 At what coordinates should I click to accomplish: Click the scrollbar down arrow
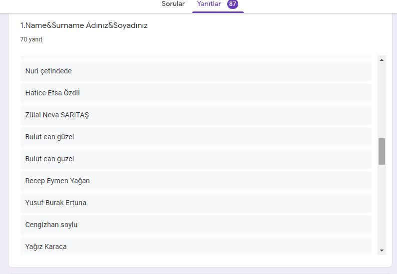point(382,250)
